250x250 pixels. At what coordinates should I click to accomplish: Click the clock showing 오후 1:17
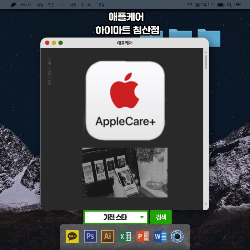coord(205,5)
